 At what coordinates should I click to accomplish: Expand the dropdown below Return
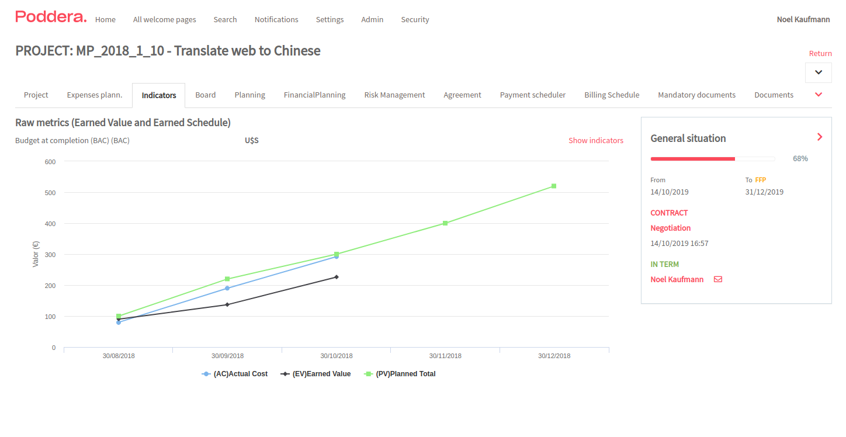coord(818,72)
